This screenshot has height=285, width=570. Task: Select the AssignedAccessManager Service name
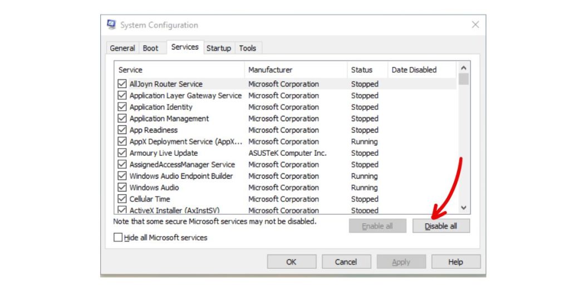point(182,164)
